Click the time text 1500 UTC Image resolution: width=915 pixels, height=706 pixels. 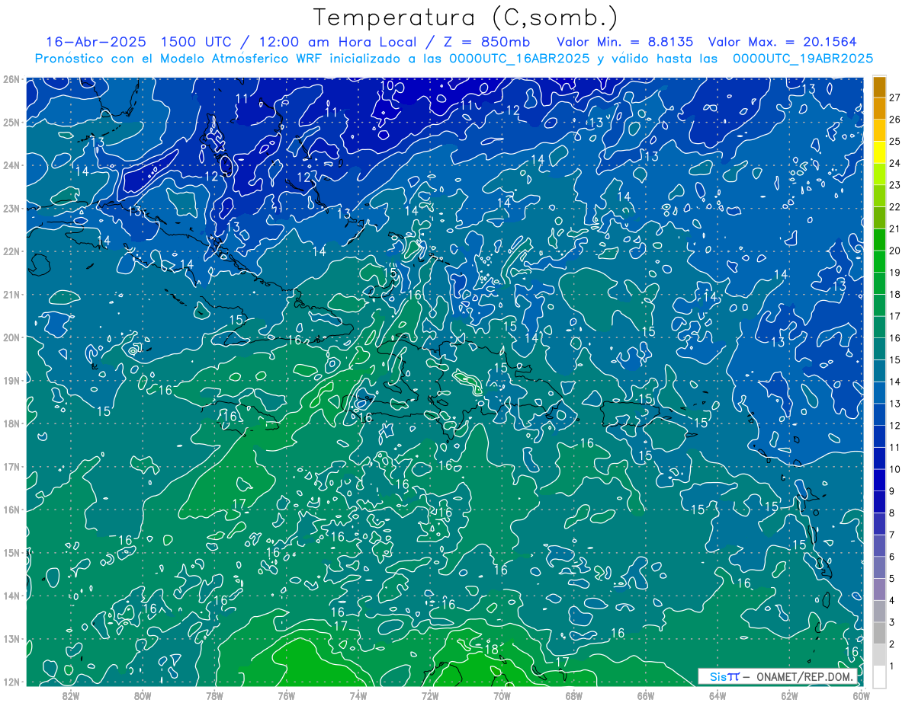click(x=196, y=41)
